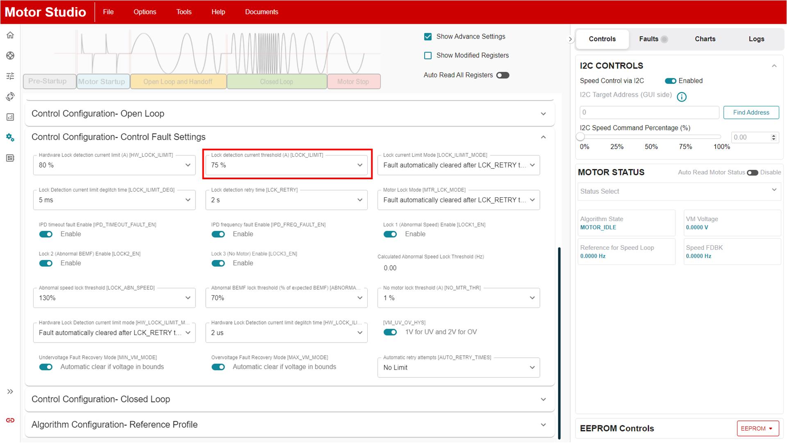The image size is (787, 443).
Task: Click the EEPROM dropdown button
Action: tap(757, 428)
